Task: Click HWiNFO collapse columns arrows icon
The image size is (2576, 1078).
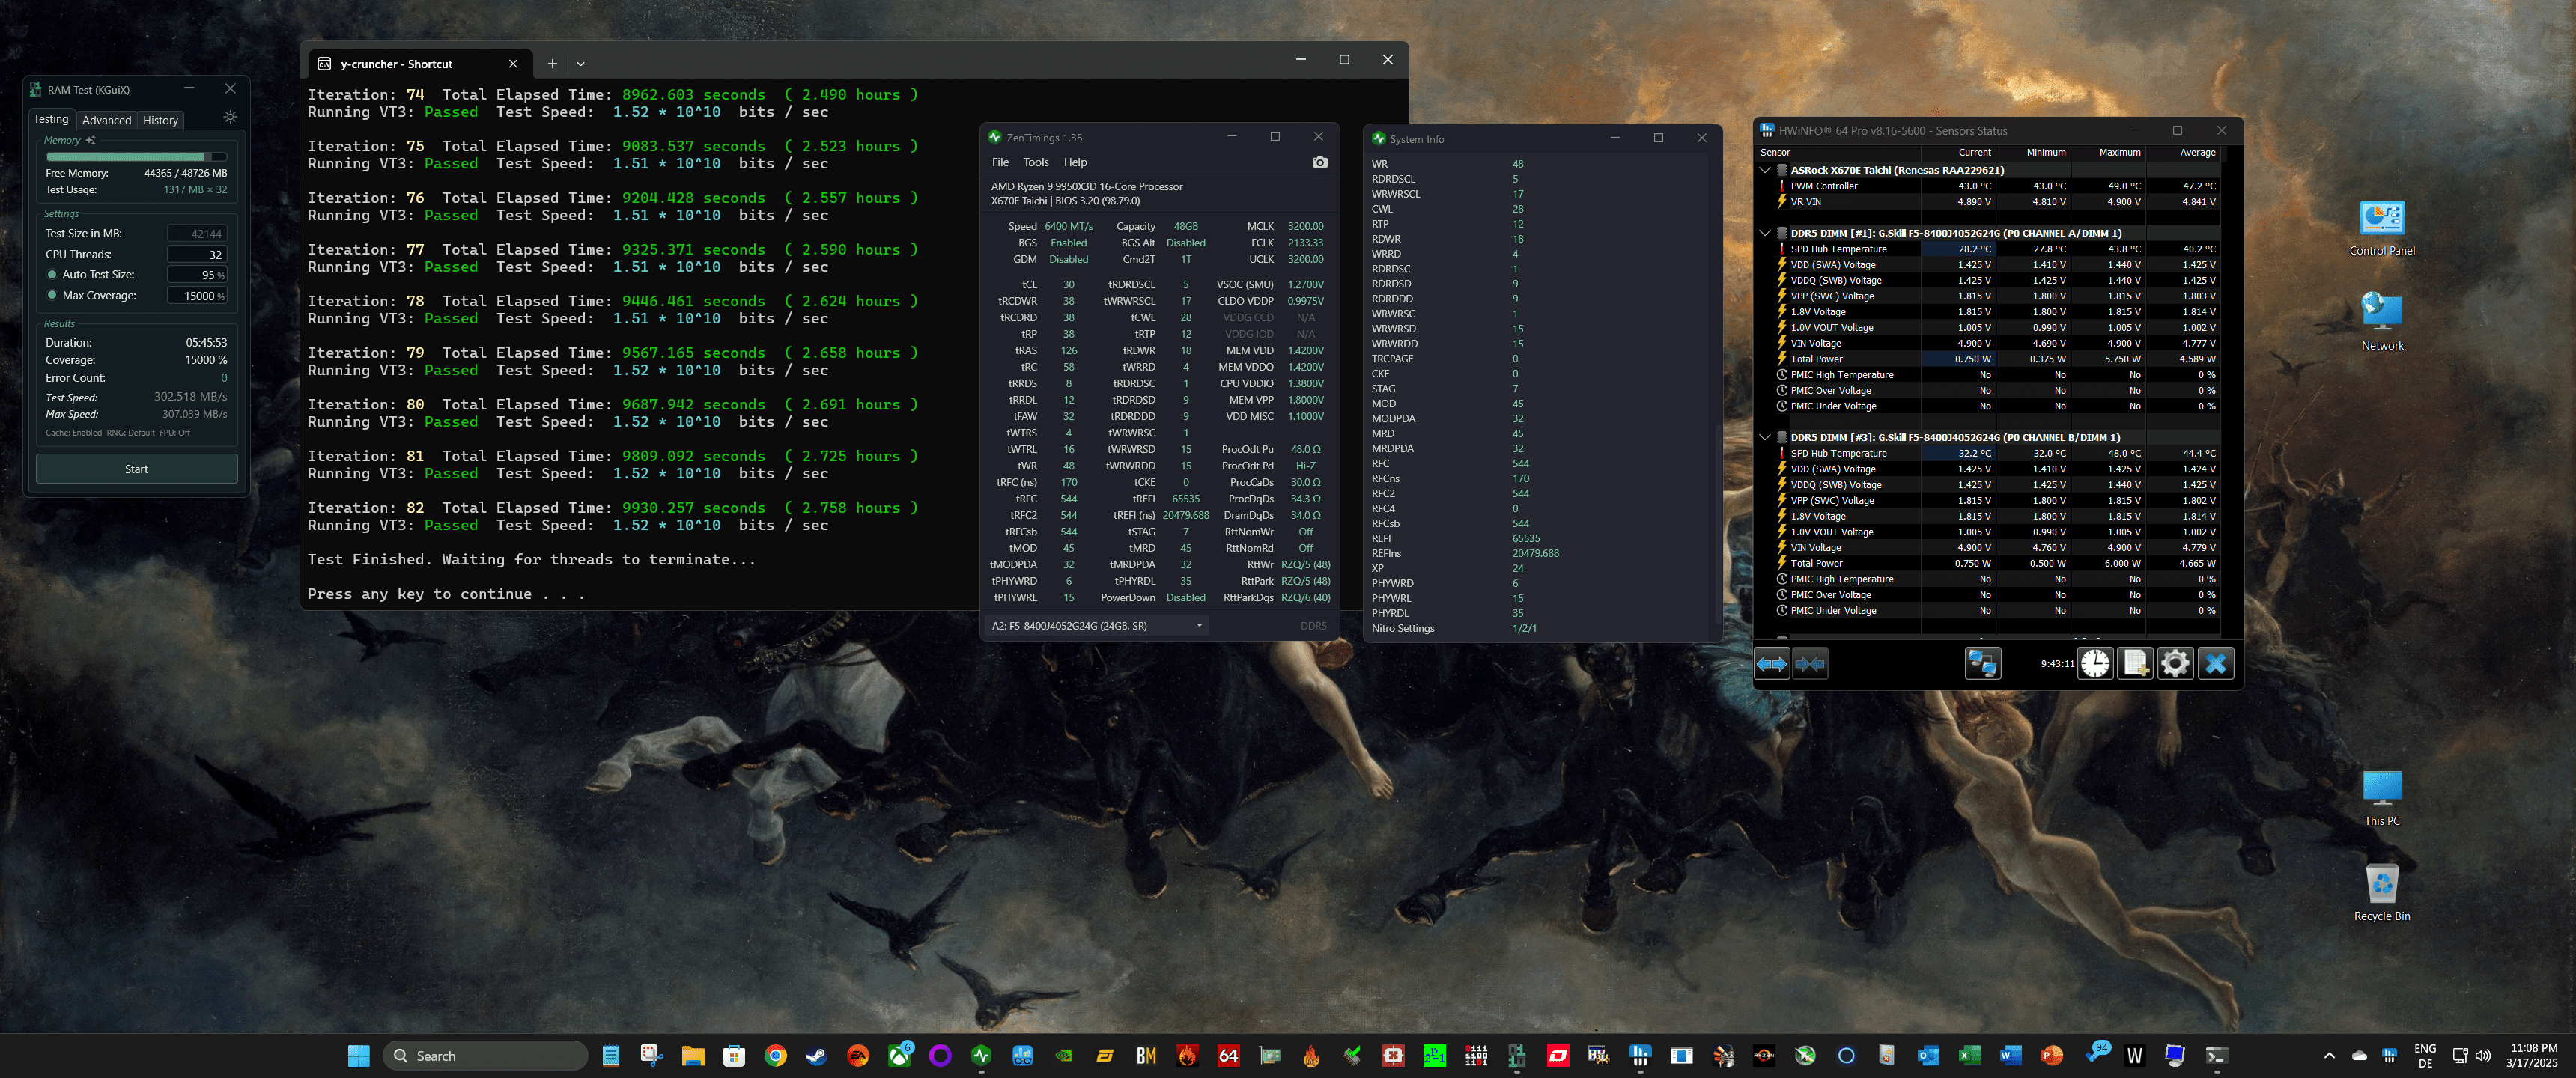Action: (x=1809, y=663)
